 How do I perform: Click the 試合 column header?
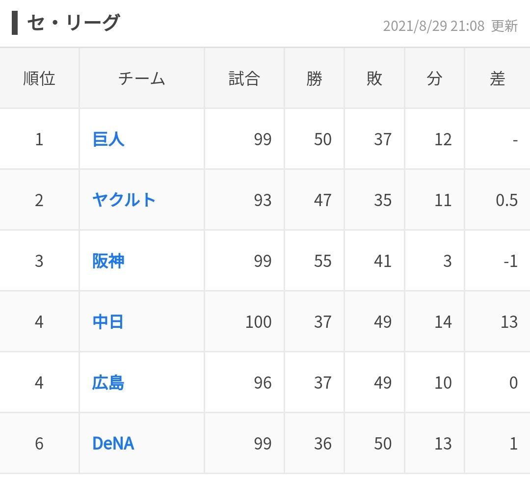point(244,79)
